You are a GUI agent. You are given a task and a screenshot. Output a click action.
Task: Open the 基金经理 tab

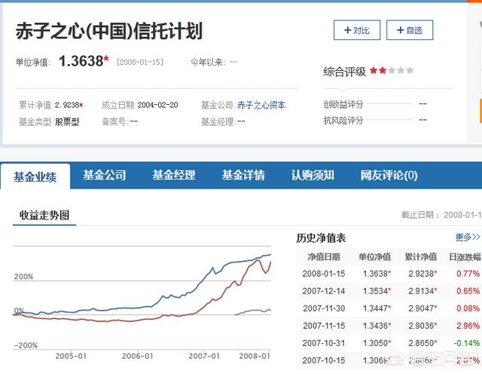[x=173, y=175]
